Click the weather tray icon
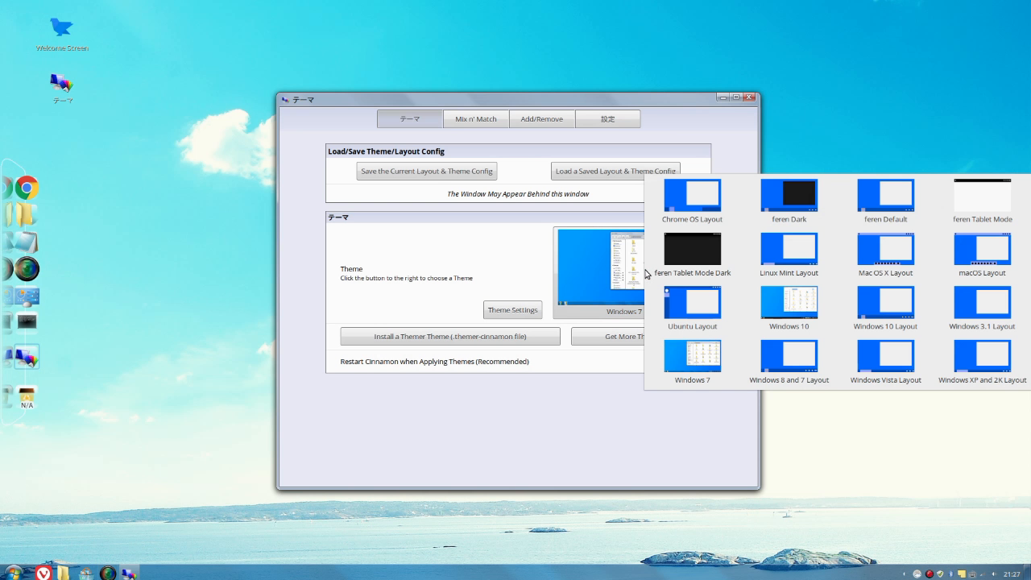This screenshot has height=580, width=1031. pyautogui.click(x=917, y=574)
